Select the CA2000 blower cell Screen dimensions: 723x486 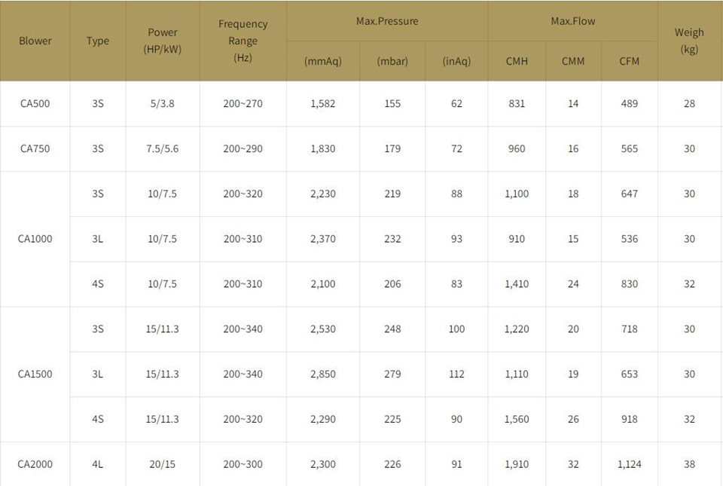pyautogui.click(x=35, y=464)
